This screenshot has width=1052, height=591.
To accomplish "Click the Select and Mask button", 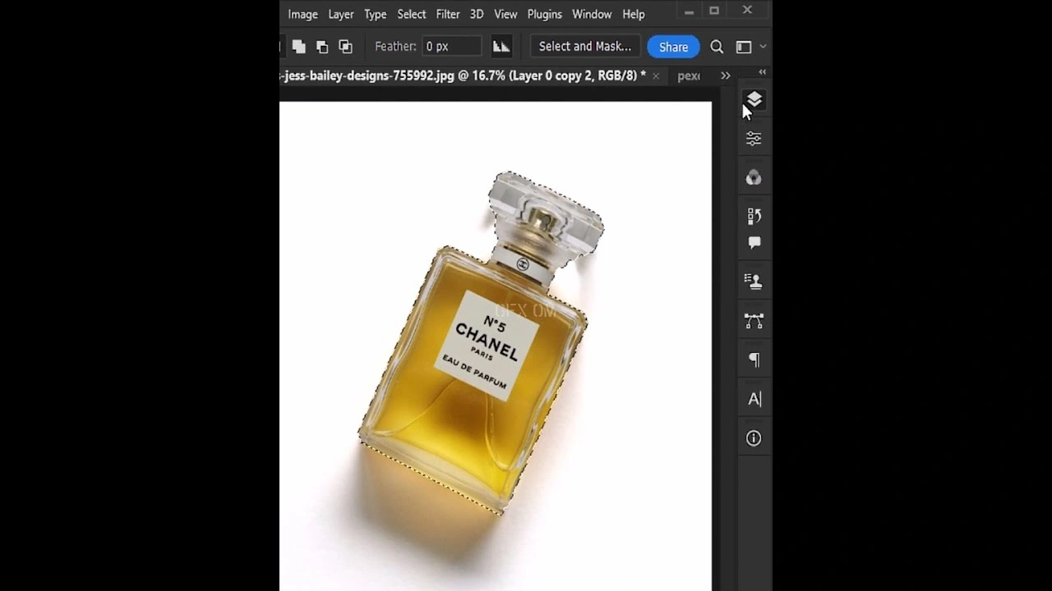I will click(x=584, y=46).
